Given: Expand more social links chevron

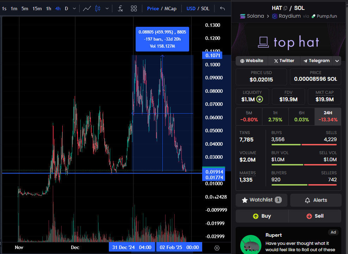Looking at the screenshot, I should [x=337, y=61].
